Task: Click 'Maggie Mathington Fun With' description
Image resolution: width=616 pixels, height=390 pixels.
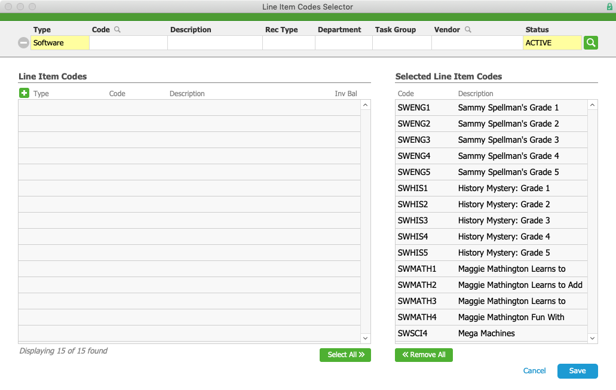Action: click(511, 317)
